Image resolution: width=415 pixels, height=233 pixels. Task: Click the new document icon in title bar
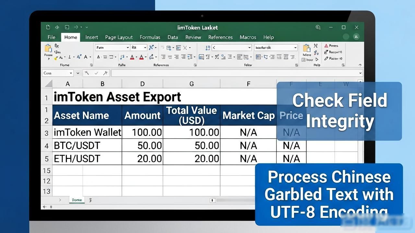pyautogui.click(x=48, y=28)
